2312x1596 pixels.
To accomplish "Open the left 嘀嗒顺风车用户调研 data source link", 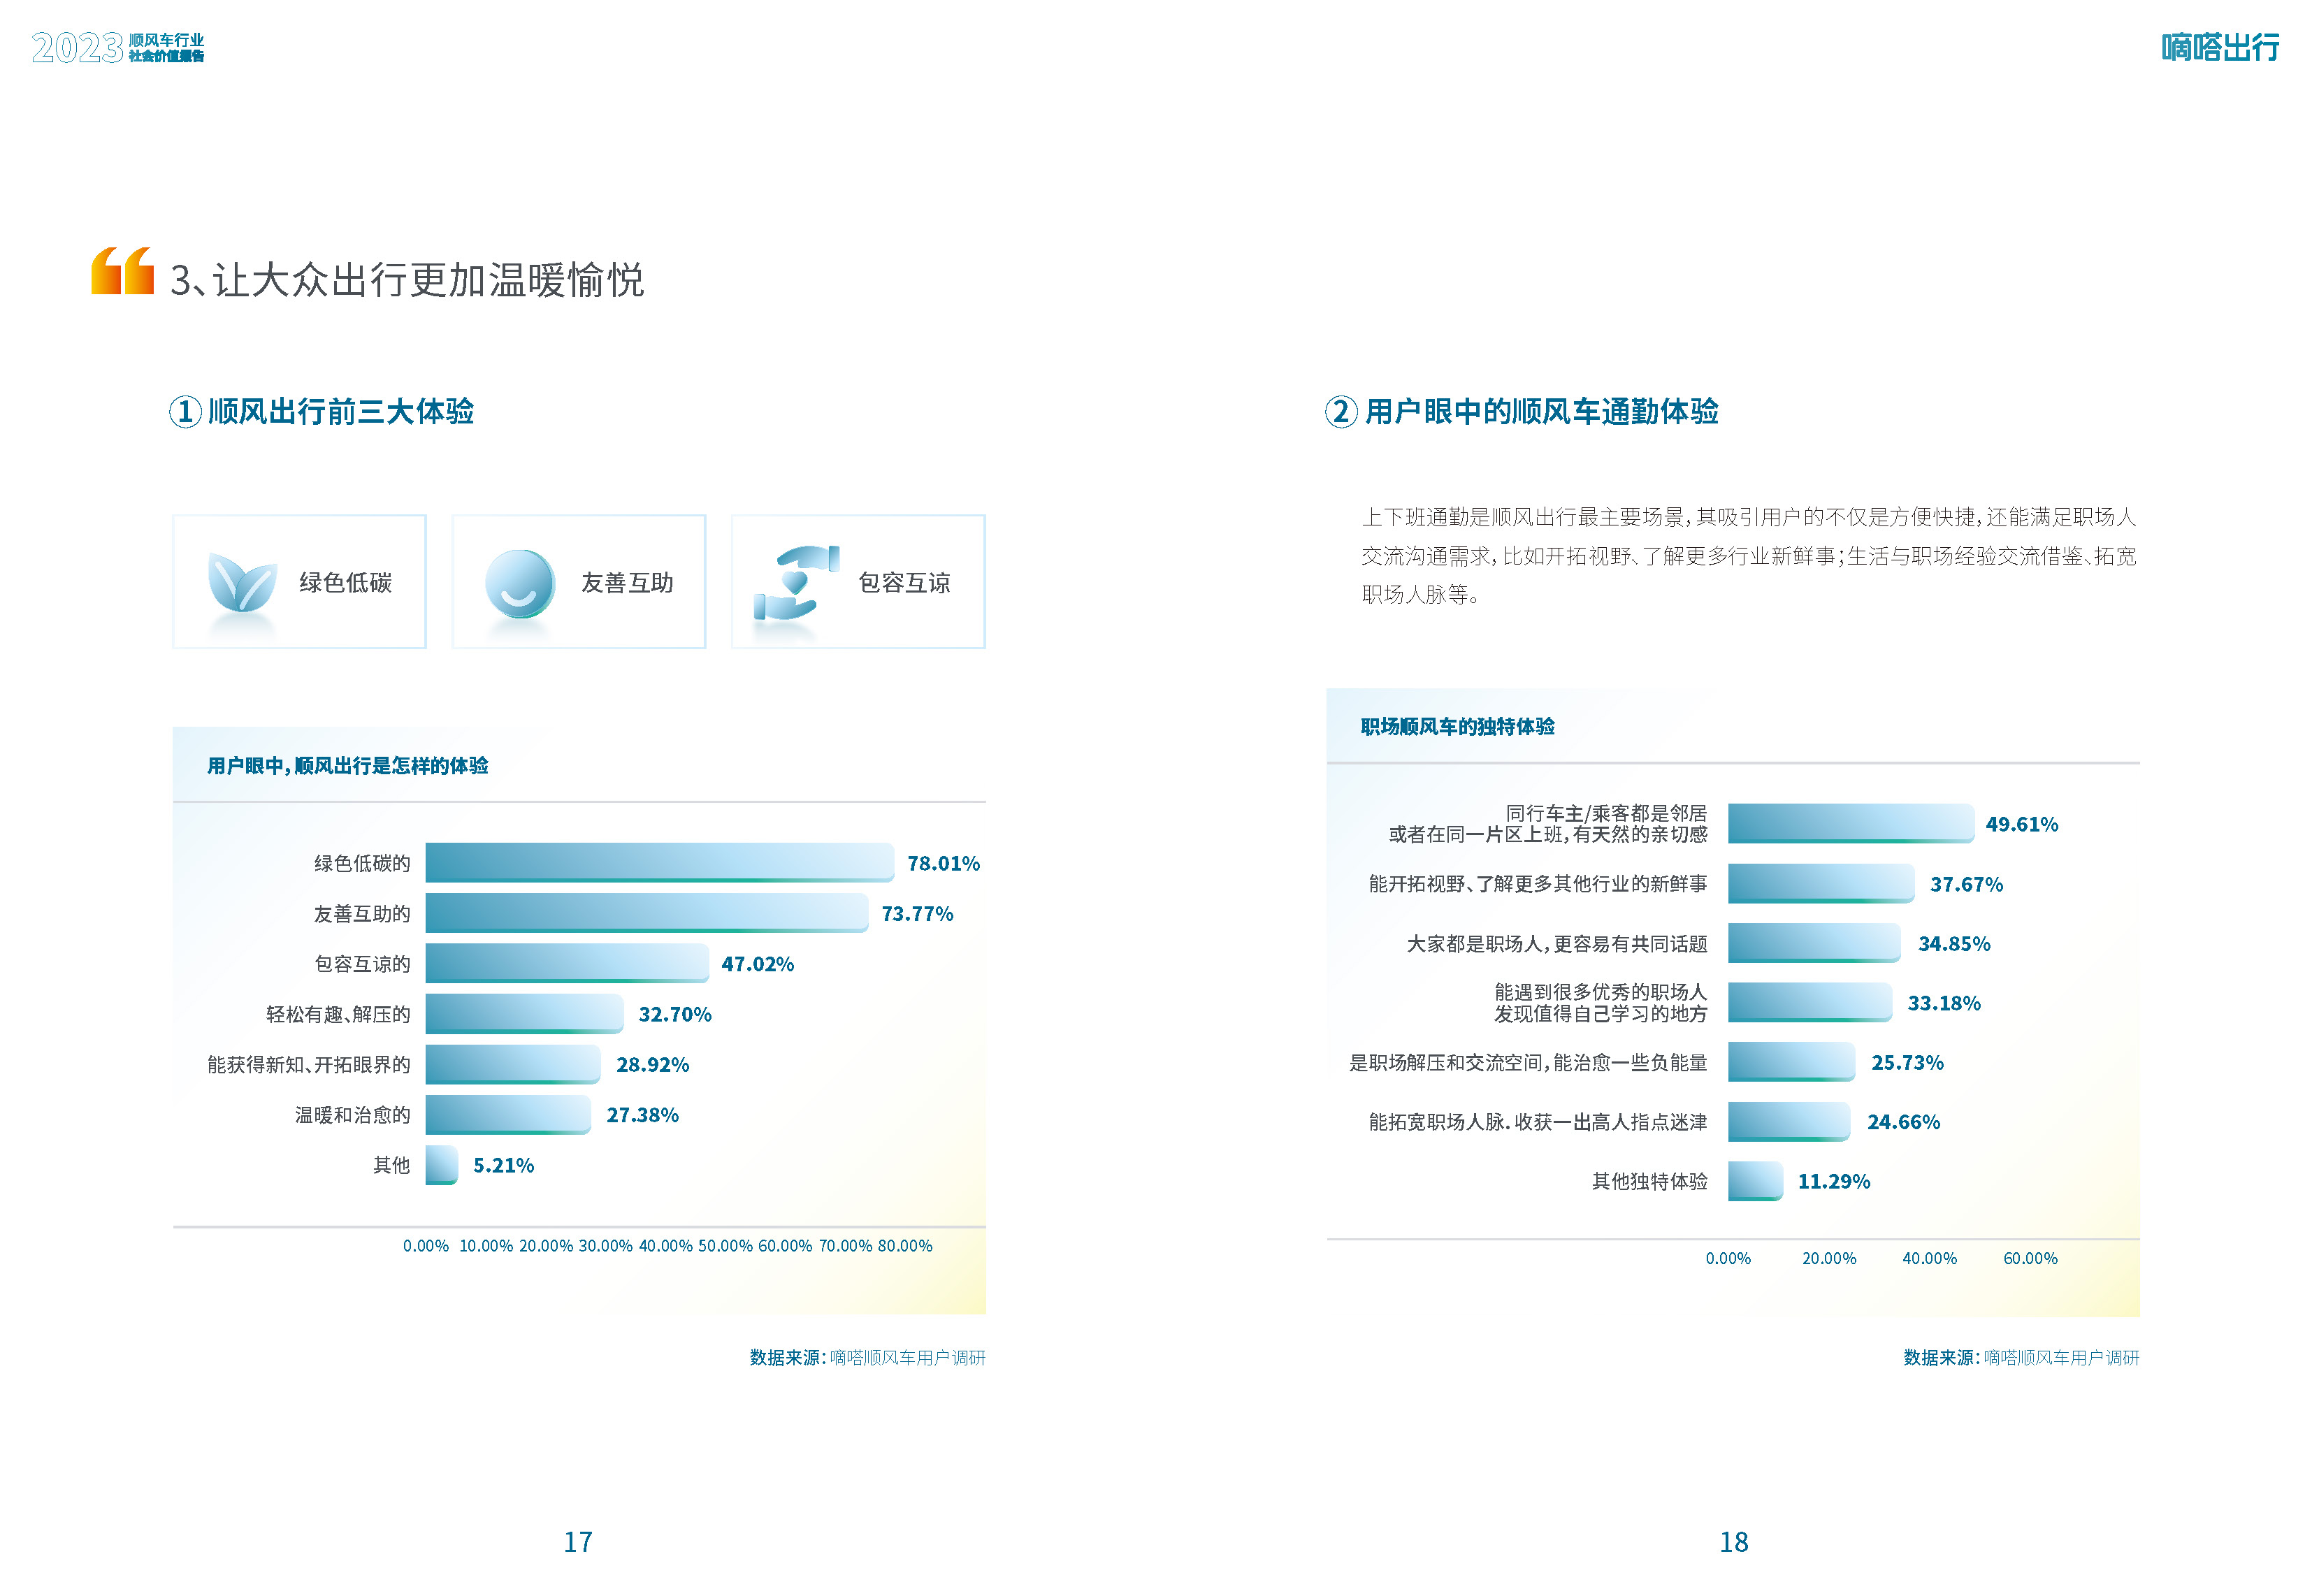I will click(x=900, y=1356).
